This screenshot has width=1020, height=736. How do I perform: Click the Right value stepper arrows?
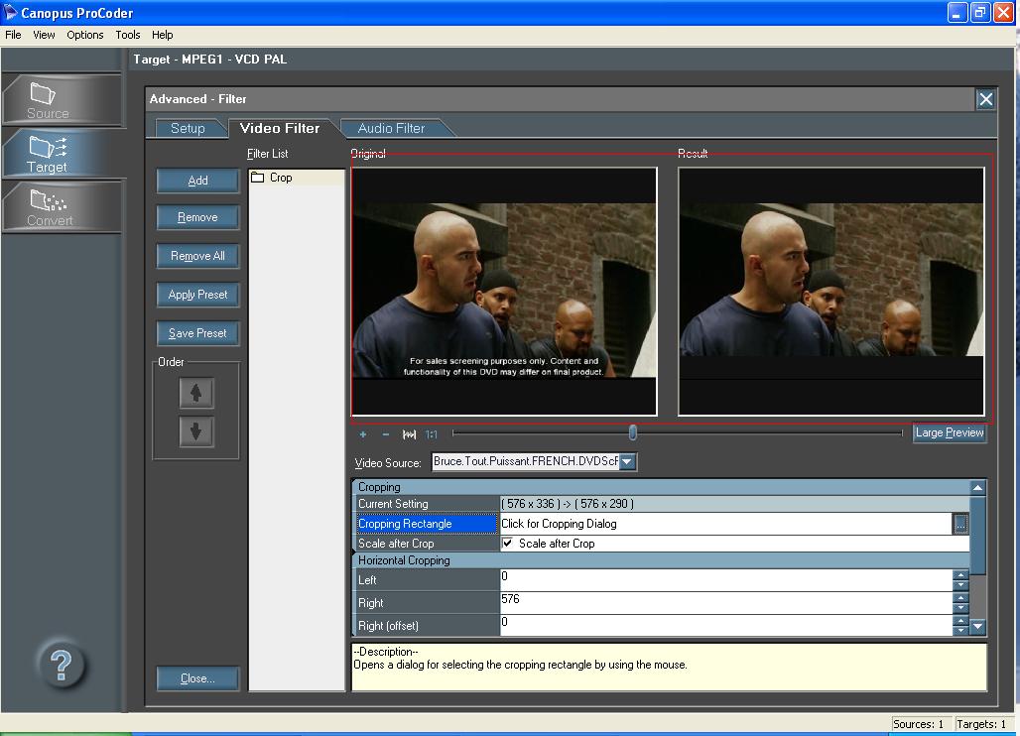point(960,603)
